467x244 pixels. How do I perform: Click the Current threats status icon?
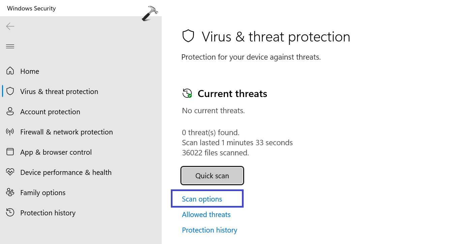(187, 93)
